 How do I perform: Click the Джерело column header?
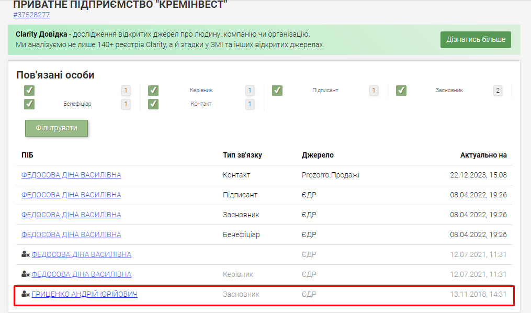318,155
